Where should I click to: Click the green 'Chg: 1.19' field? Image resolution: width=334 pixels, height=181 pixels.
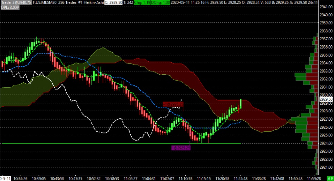click(142, 2)
